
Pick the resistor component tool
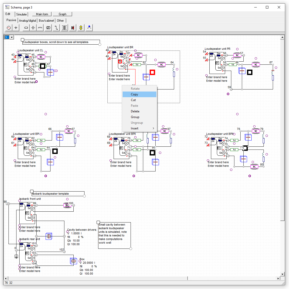pos(26,28)
